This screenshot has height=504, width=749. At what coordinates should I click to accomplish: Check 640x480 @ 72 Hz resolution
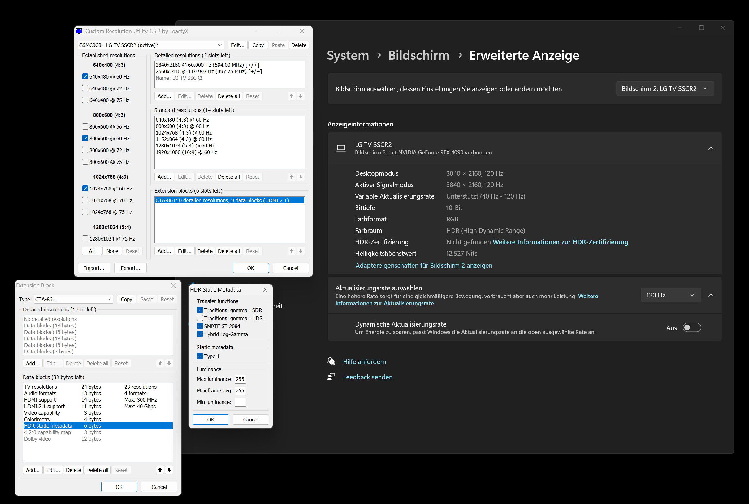85,88
